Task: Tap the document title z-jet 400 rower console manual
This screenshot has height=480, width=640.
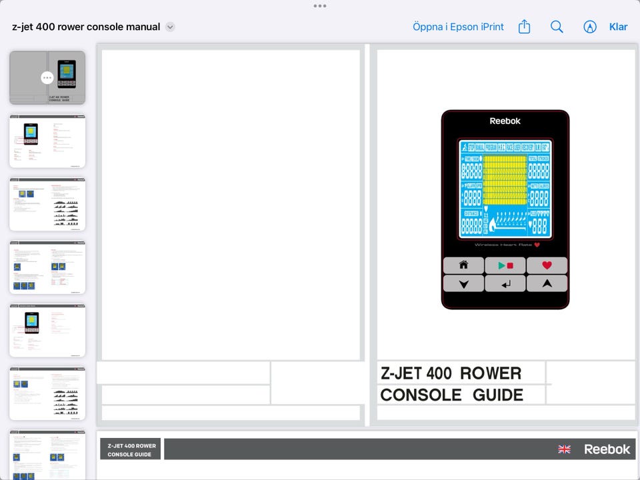Action: (x=86, y=27)
